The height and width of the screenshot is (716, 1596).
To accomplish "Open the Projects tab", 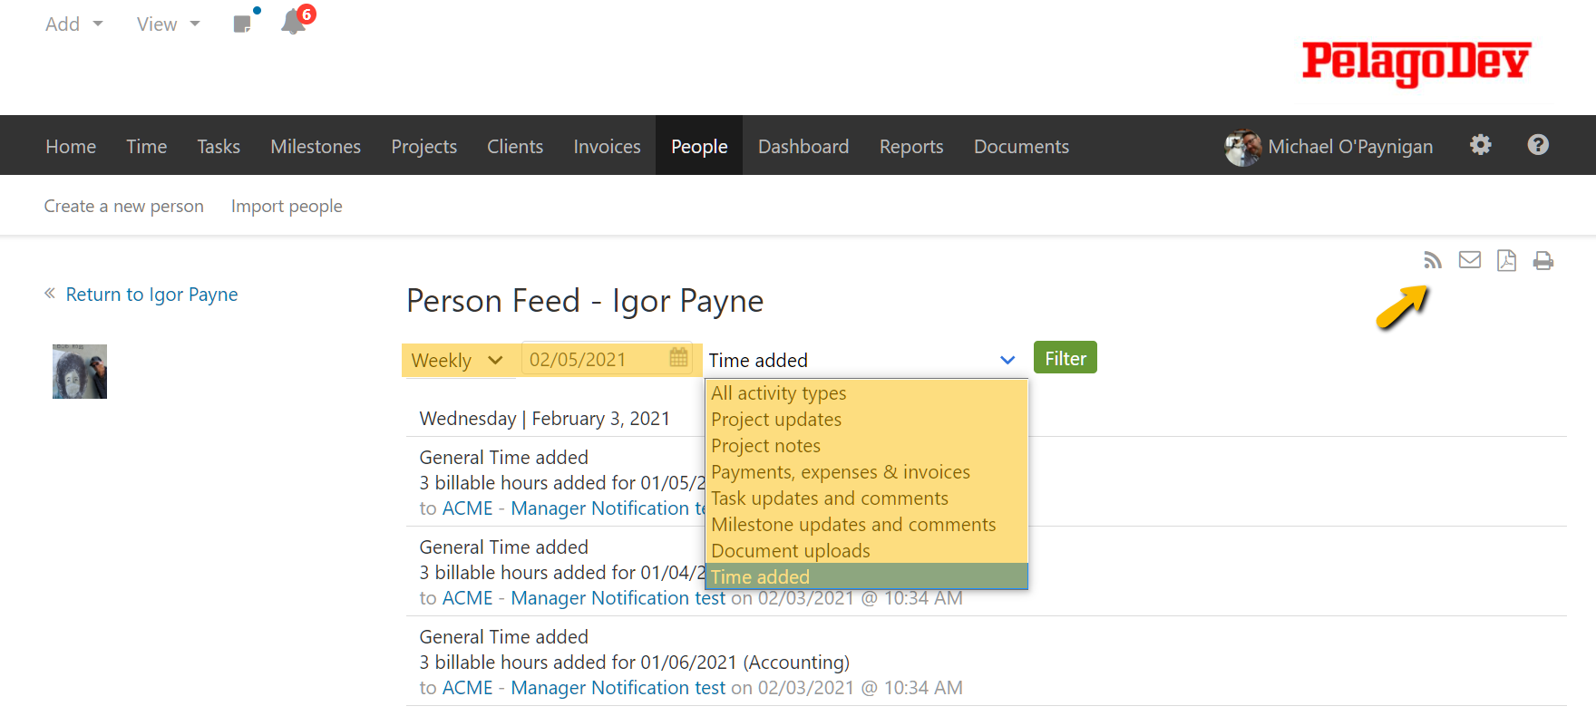I will click(423, 146).
